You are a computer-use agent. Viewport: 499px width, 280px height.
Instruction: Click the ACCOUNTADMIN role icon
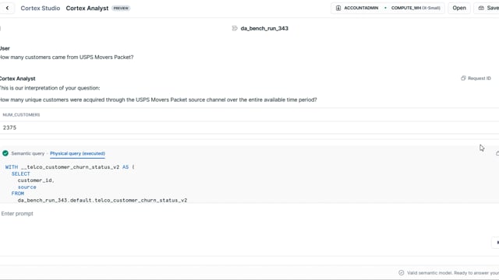point(338,8)
